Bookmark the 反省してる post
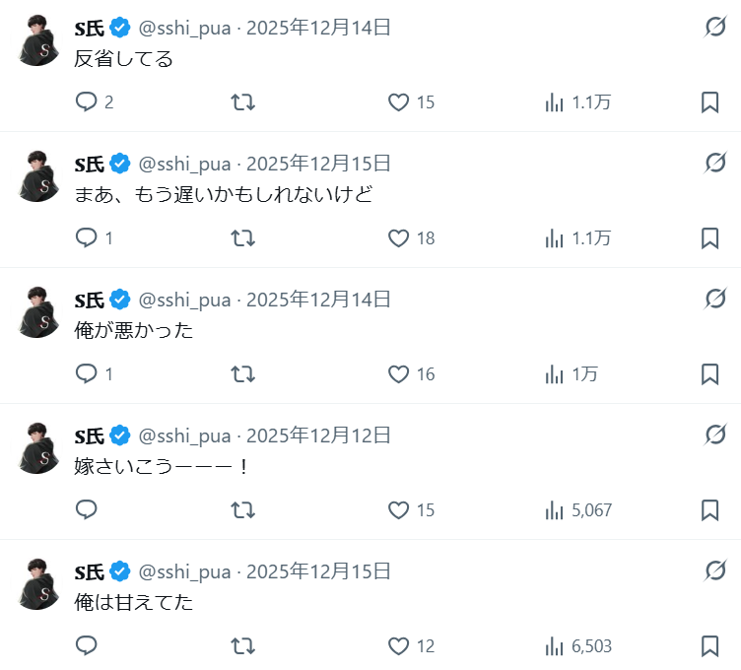 (709, 102)
